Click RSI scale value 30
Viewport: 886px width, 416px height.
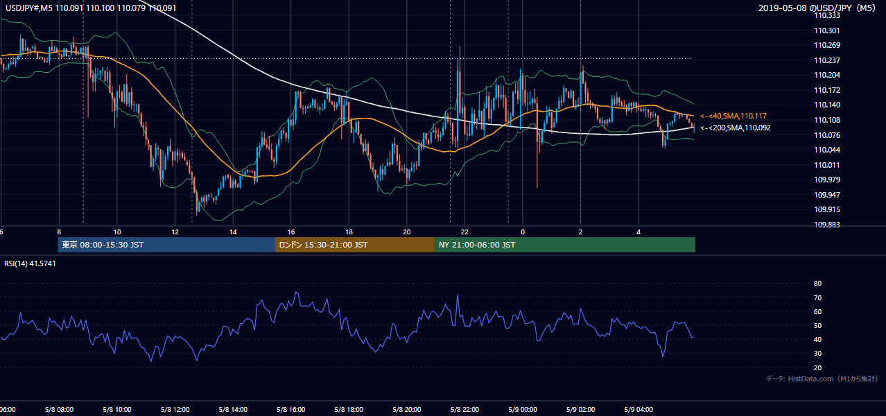817,354
